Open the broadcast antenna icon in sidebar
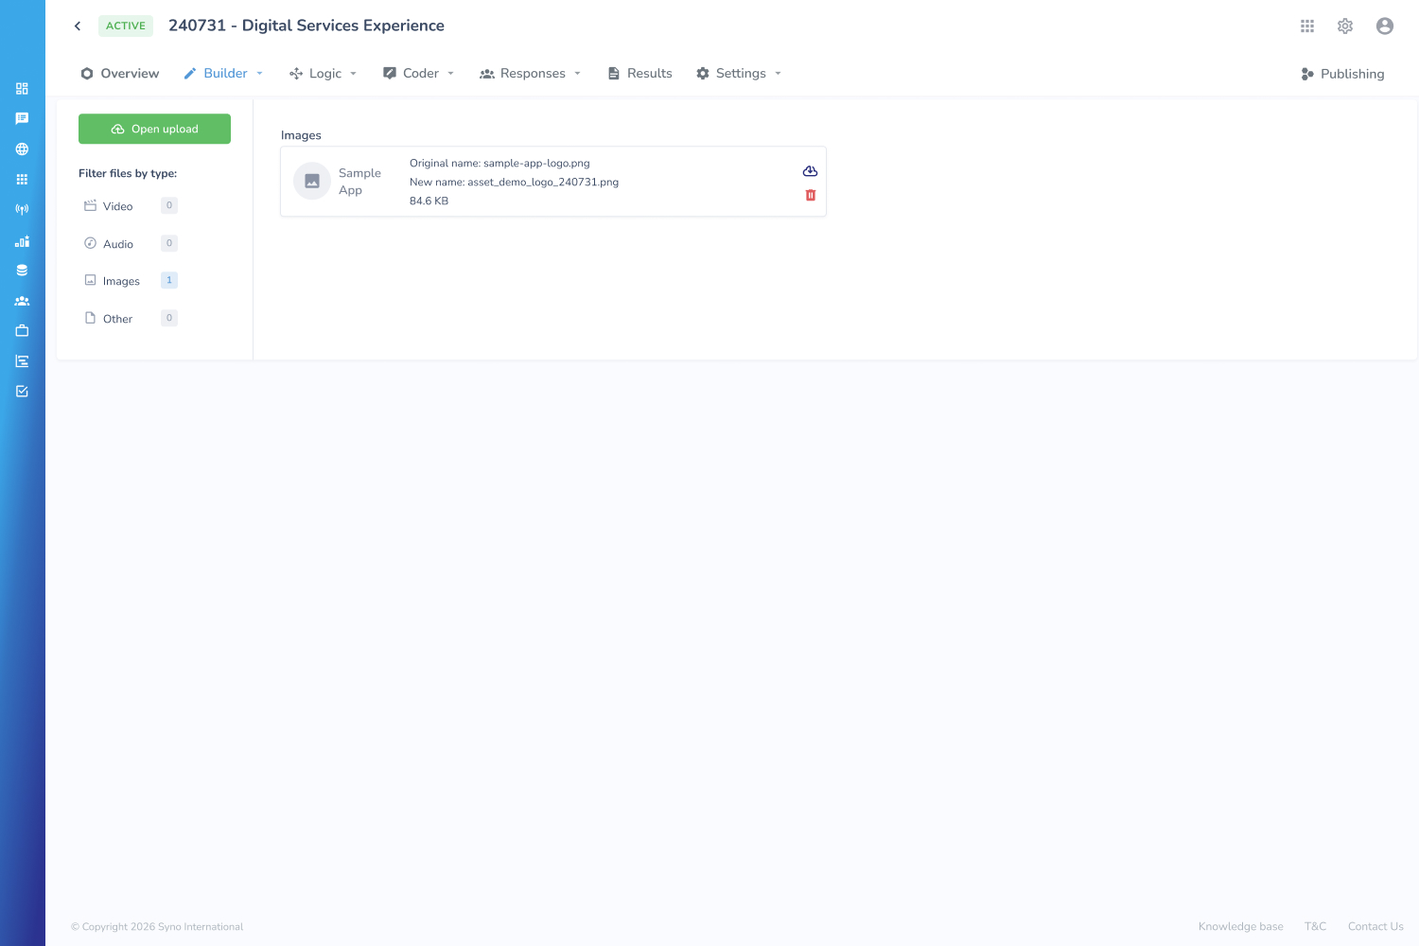This screenshot has width=1419, height=946. pyautogui.click(x=22, y=210)
